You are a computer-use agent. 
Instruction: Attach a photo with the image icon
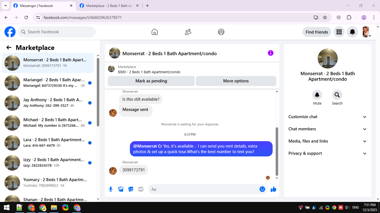click(x=121, y=189)
